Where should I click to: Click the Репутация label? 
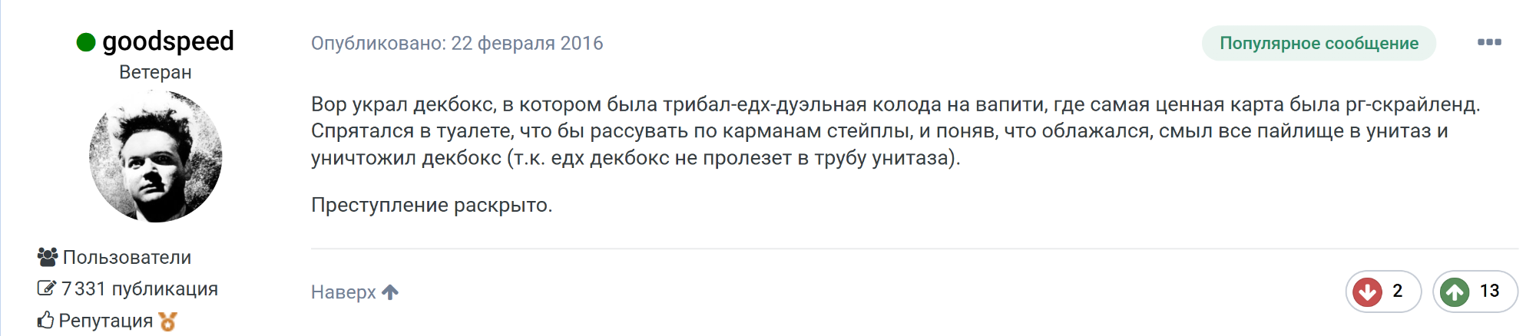point(106,321)
